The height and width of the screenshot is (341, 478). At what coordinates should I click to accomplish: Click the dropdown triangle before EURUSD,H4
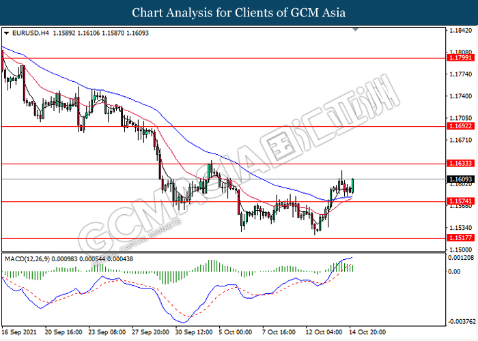pyautogui.click(x=7, y=33)
